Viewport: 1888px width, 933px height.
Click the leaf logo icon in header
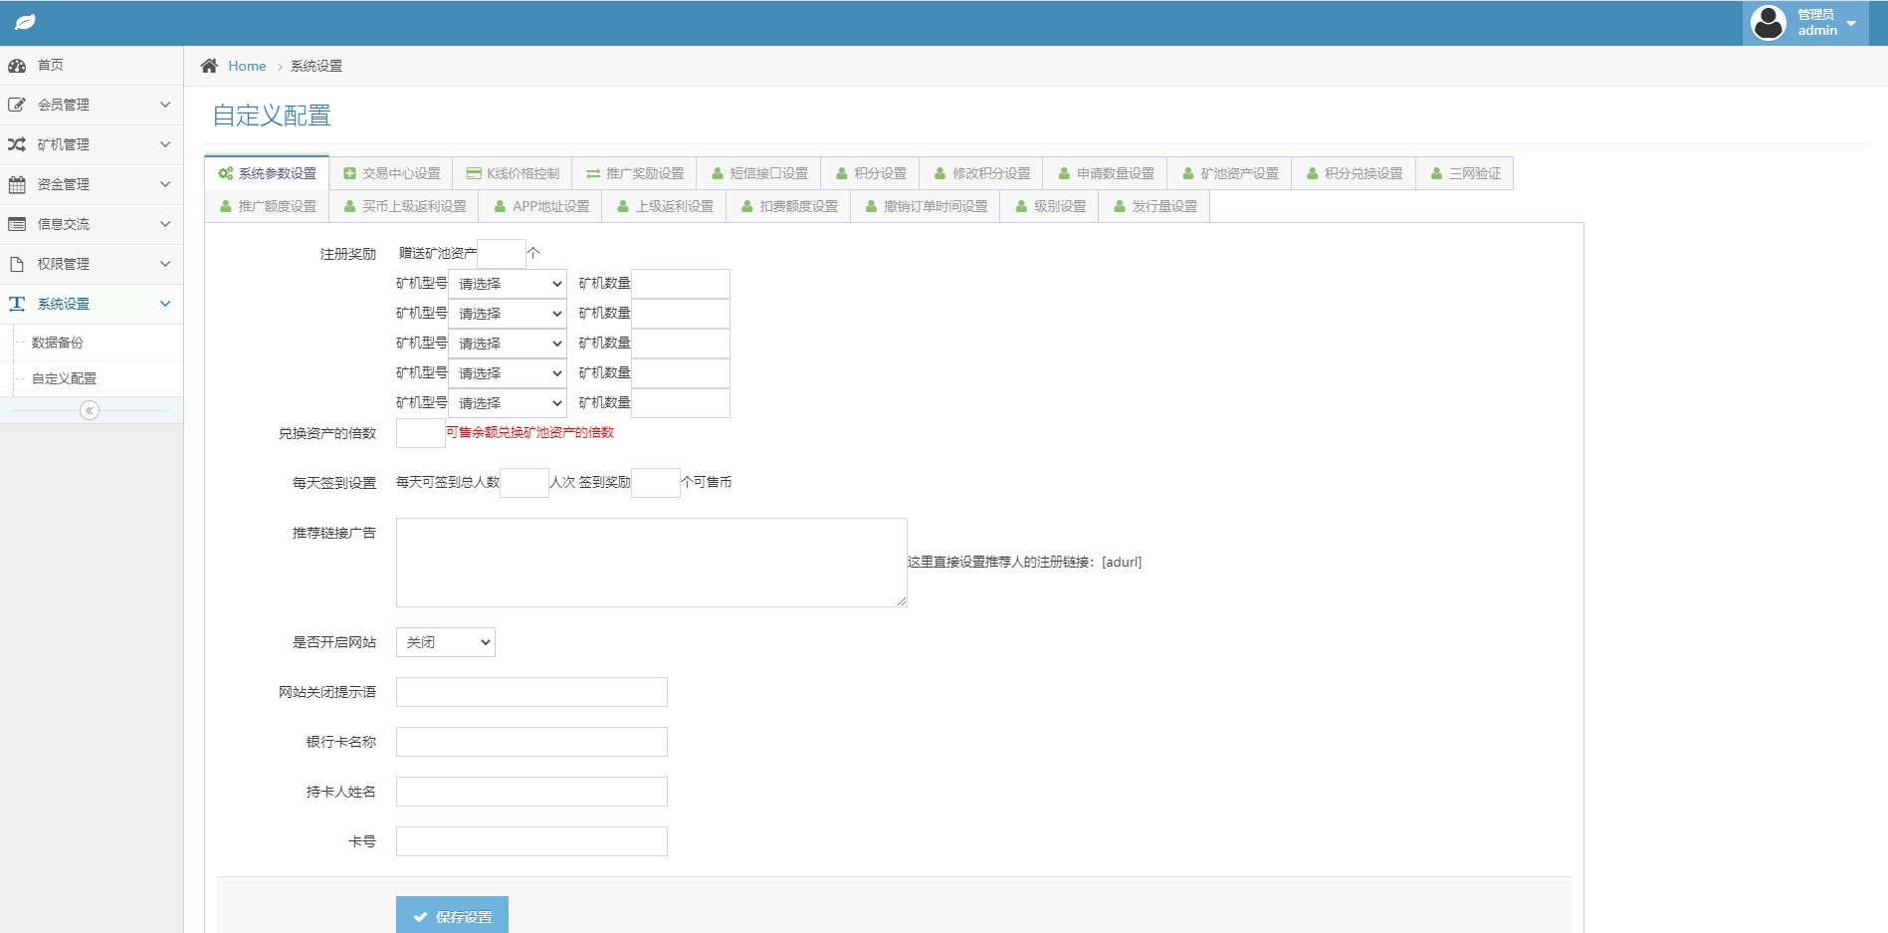point(25,22)
